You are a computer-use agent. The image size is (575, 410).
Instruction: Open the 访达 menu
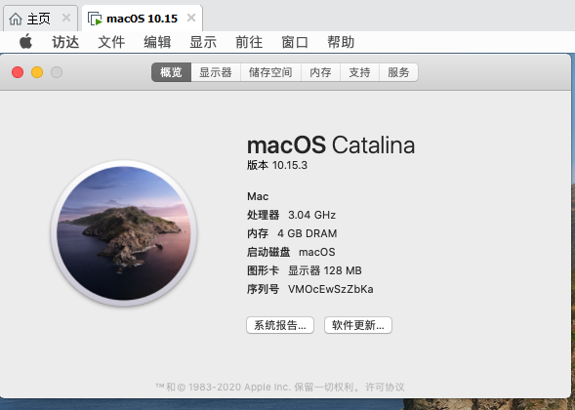(x=65, y=42)
